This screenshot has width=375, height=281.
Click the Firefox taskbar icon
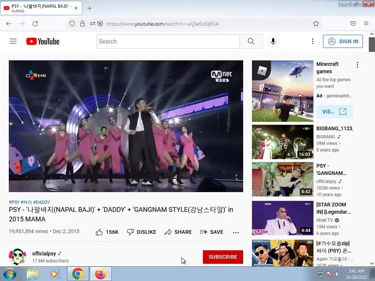click(101, 274)
